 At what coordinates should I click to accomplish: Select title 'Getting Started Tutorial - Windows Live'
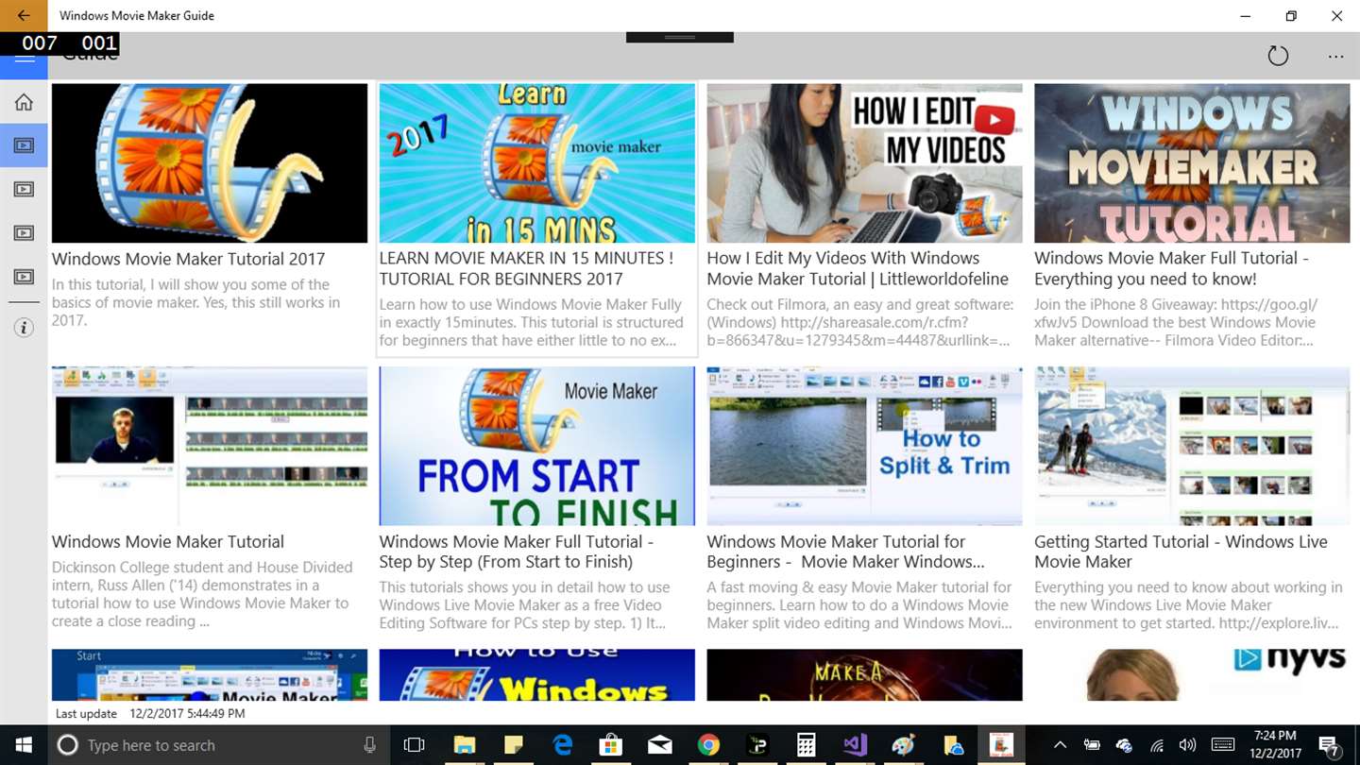1181,541
